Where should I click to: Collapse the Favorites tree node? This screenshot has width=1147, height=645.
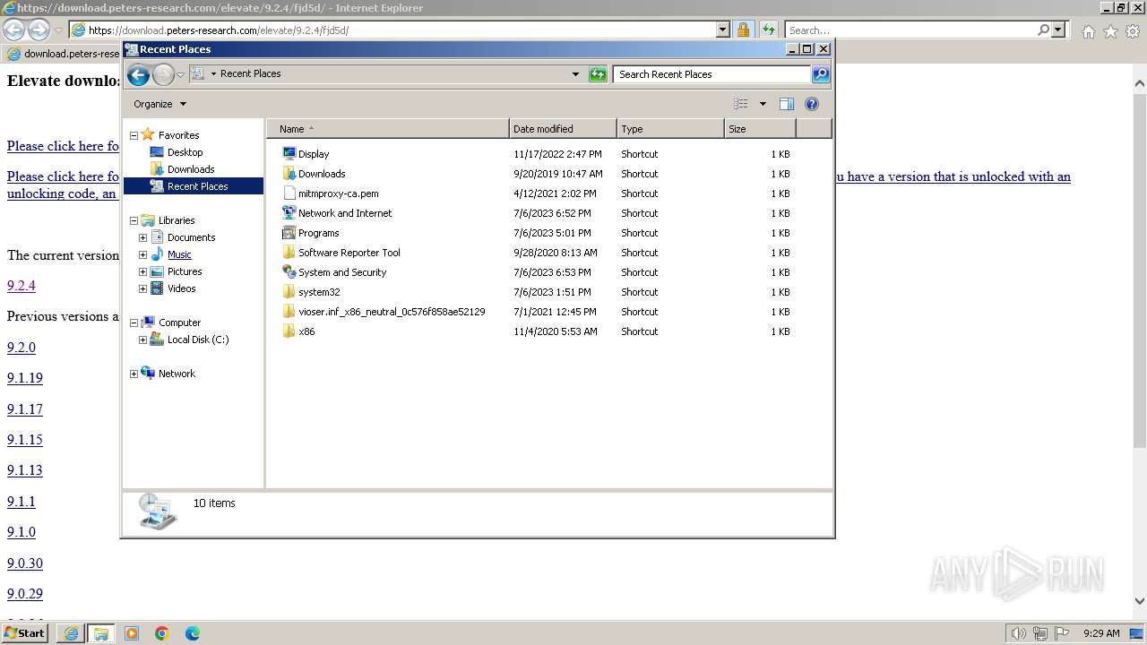click(134, 135)
